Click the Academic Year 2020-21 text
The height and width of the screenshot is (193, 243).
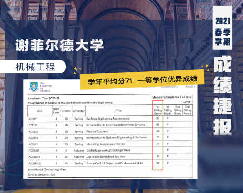[44, 98]
